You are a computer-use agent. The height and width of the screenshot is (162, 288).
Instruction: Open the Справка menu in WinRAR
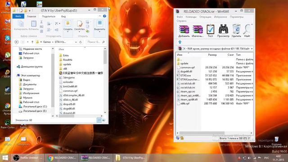point(181,21)
